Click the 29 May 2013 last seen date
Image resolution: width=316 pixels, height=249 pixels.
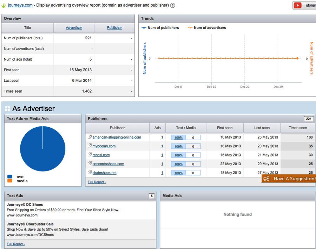click(x=268, y=164)
